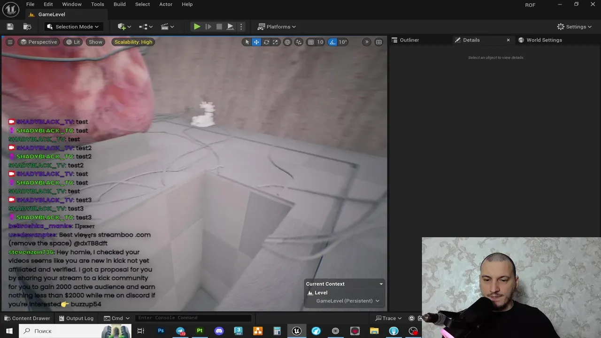Activate the translate move tool
Image resolution: width=601 pixels, height=338 pixels.
256,42
